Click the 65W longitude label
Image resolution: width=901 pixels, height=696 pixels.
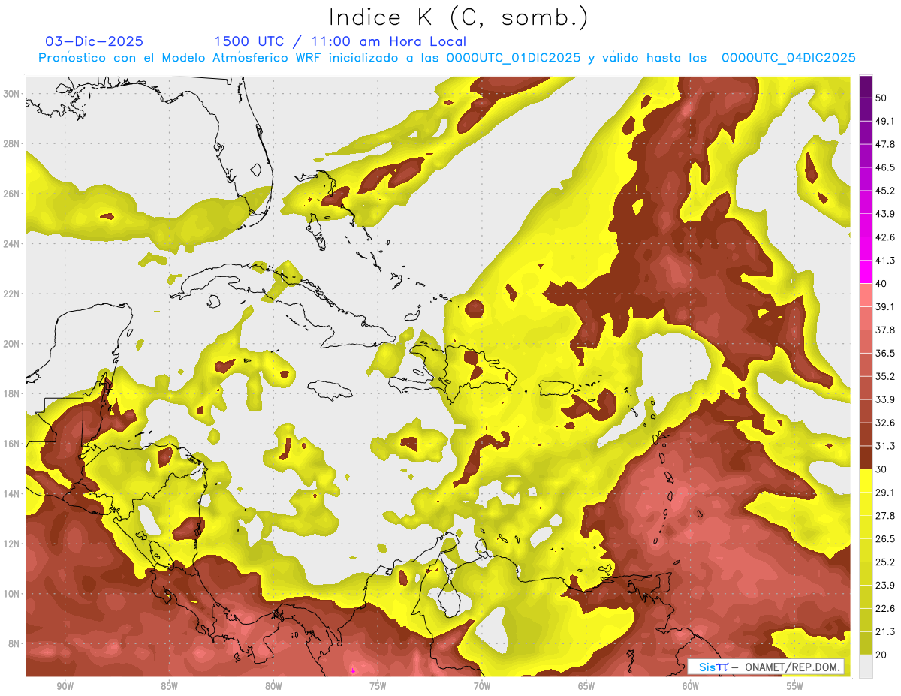coord(586,687)
